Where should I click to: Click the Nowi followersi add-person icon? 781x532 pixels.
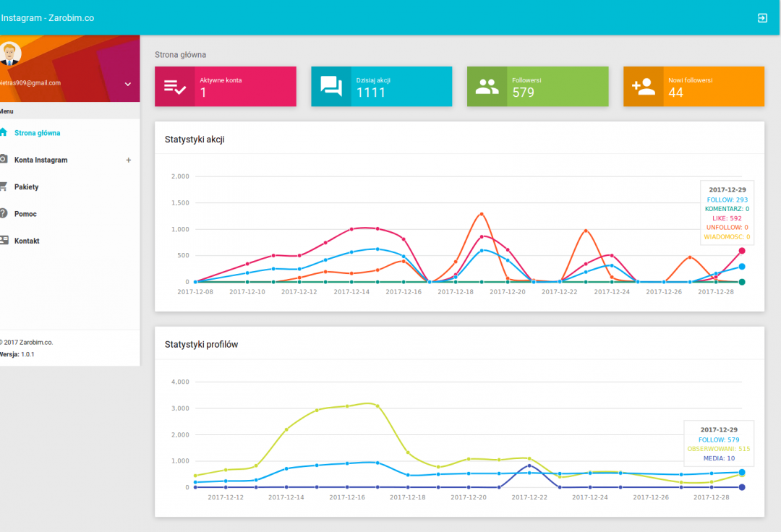pos(643,87)
